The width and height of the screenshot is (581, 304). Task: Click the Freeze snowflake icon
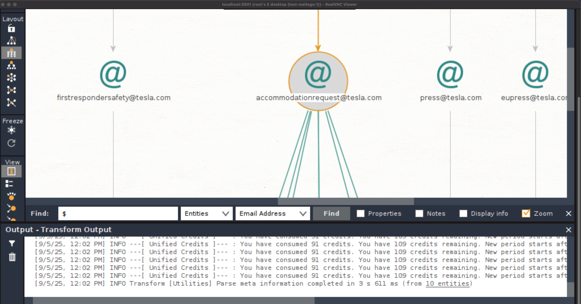pos(11,130)
